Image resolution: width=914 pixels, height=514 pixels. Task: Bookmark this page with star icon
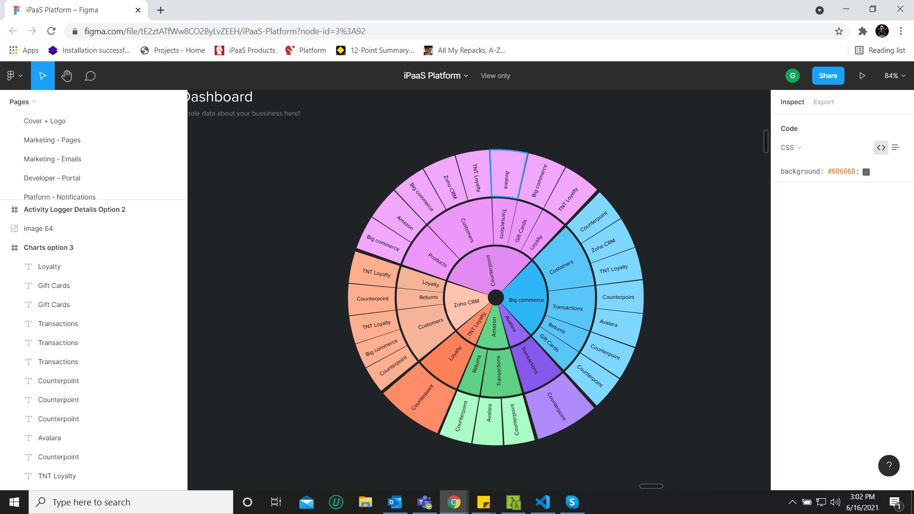click(x=839, y=31)
